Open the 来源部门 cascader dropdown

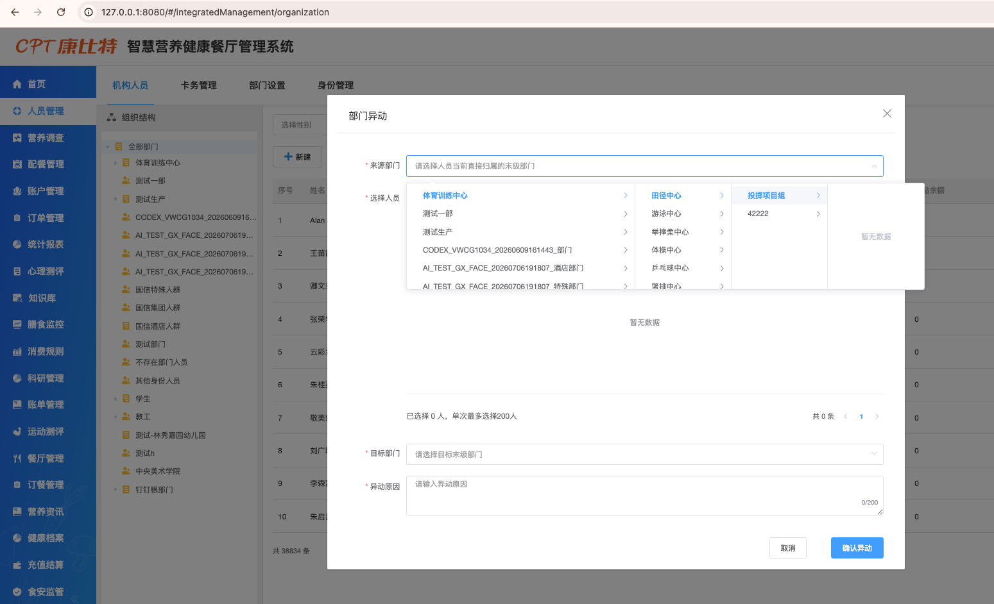coord(644,166)
